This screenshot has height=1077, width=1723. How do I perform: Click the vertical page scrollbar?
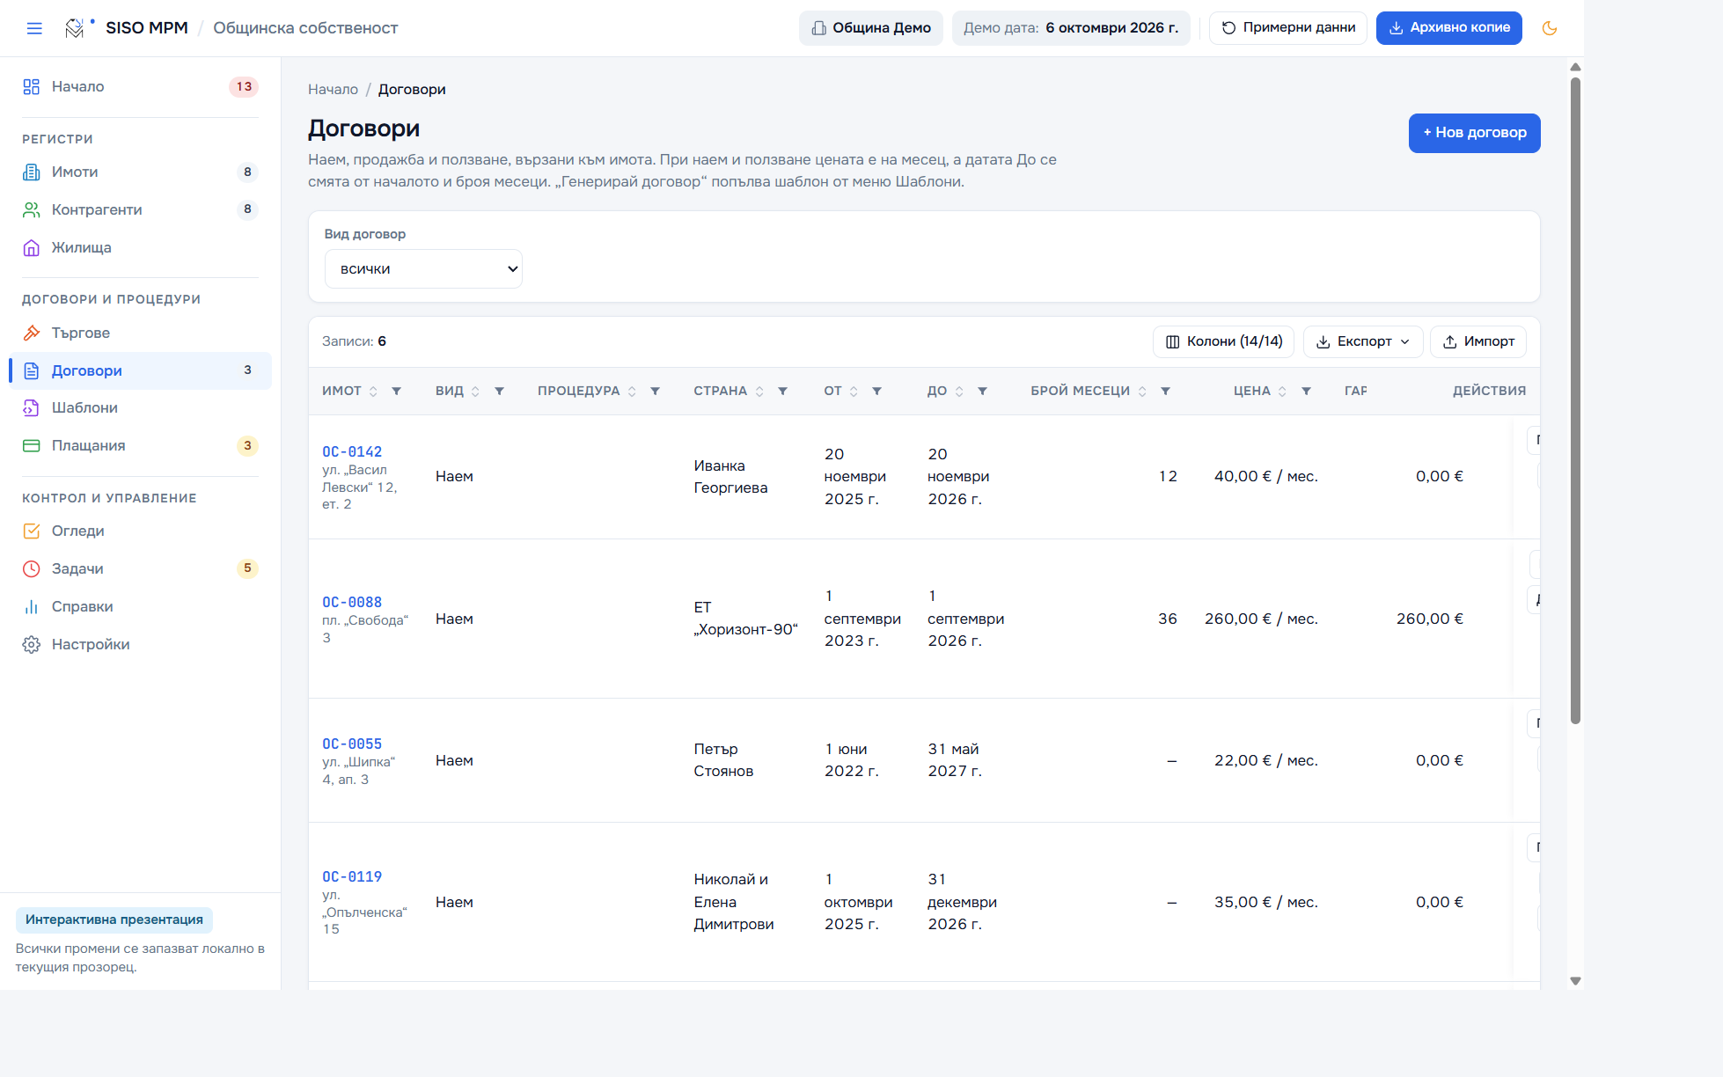1575,401
